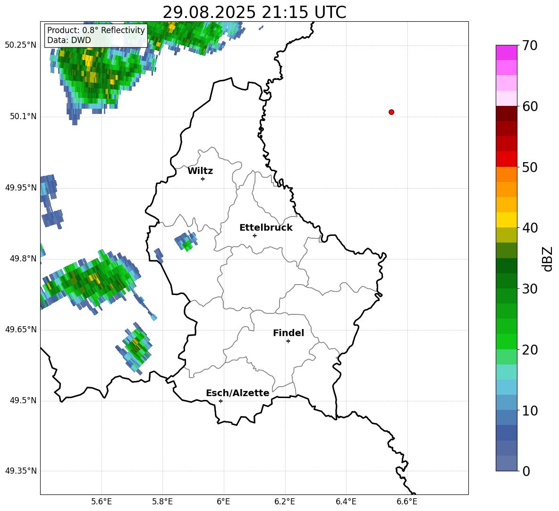Click the Product: 0.8° Reflectivity text
The height and width of the screenshot is (511, 559).
click(96, 30)
